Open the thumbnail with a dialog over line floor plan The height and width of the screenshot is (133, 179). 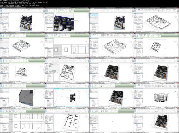tap(67, 70)
